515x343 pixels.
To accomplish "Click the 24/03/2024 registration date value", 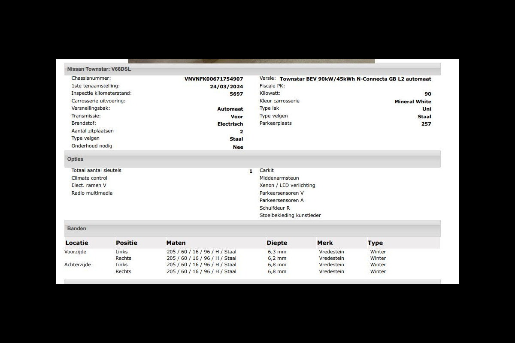I will pyautogui.click(x=226, y=87).
